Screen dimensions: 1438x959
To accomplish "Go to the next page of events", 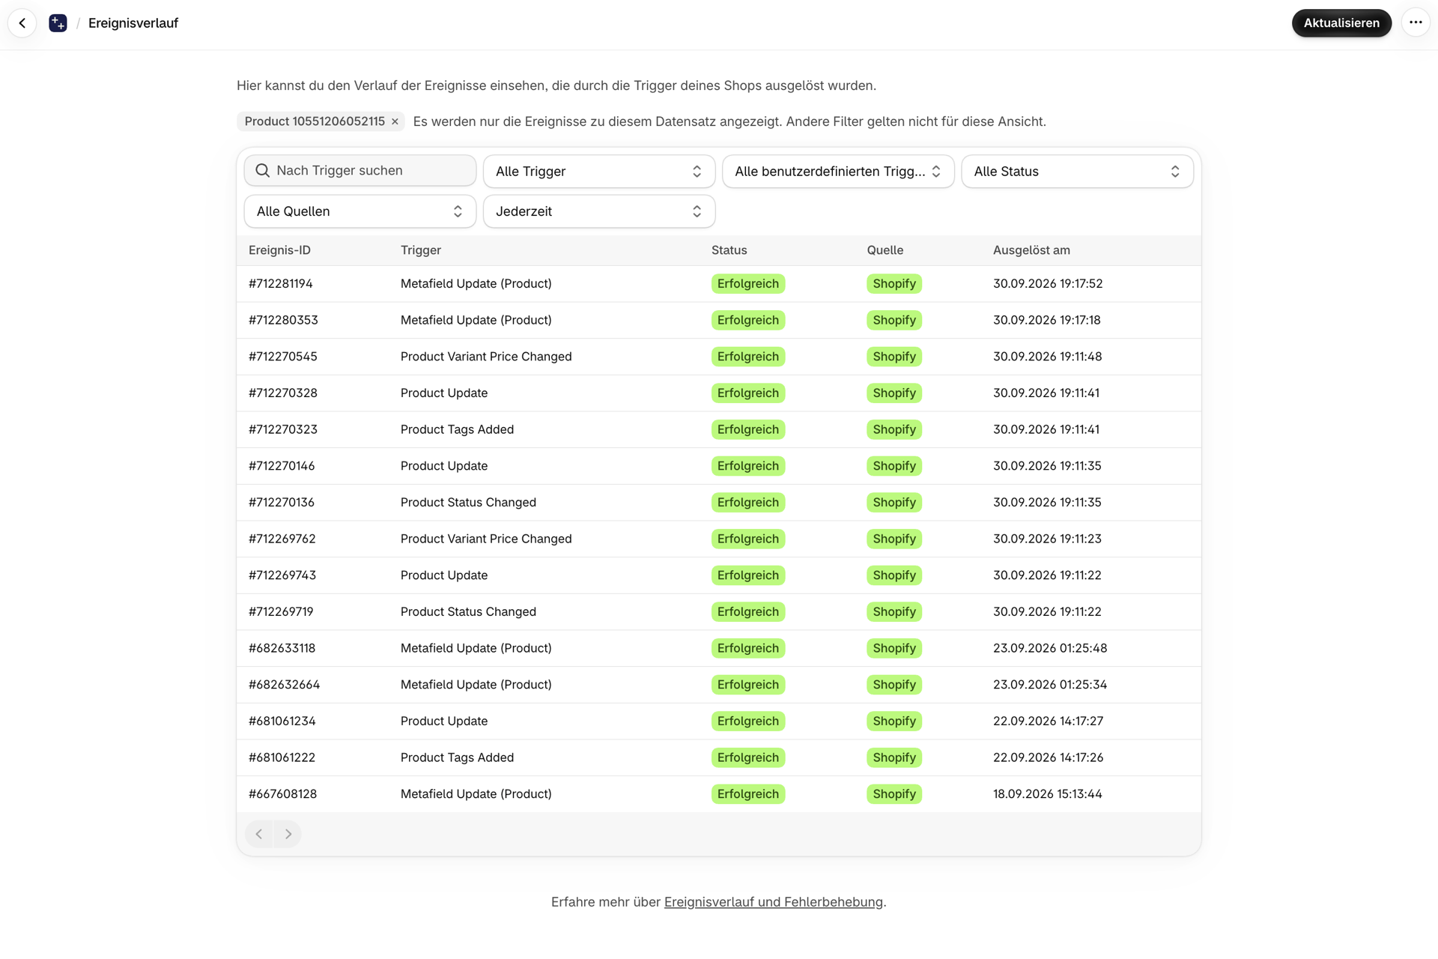I will (288, 834).
